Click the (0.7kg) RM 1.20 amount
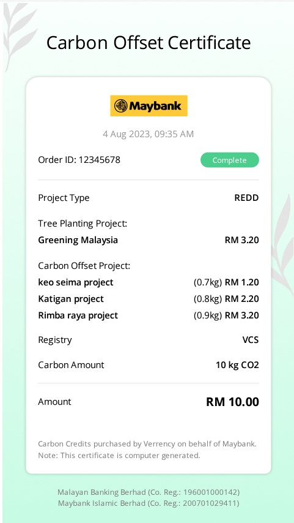Viewport: 294px width, 523px height. [226, 282]
